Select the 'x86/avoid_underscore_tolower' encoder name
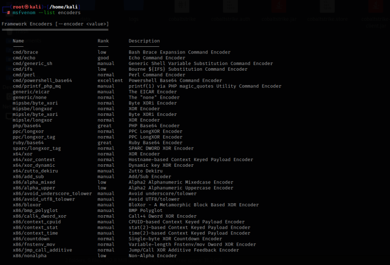The height and width of the screenshot is (265, 390). [x=52, y=194]
